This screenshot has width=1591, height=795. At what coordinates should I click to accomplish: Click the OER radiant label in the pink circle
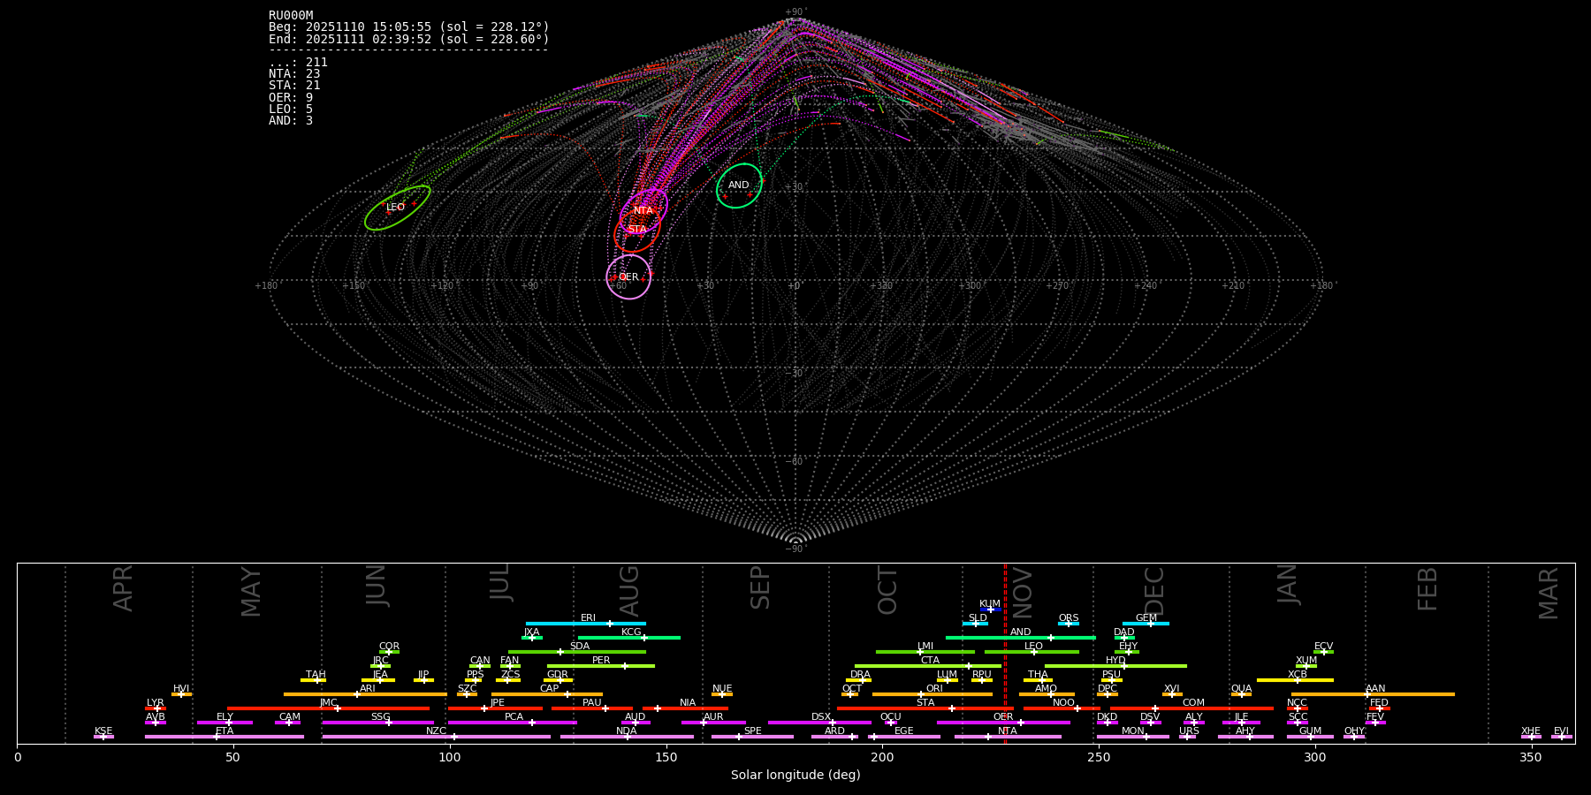(628, 277)
